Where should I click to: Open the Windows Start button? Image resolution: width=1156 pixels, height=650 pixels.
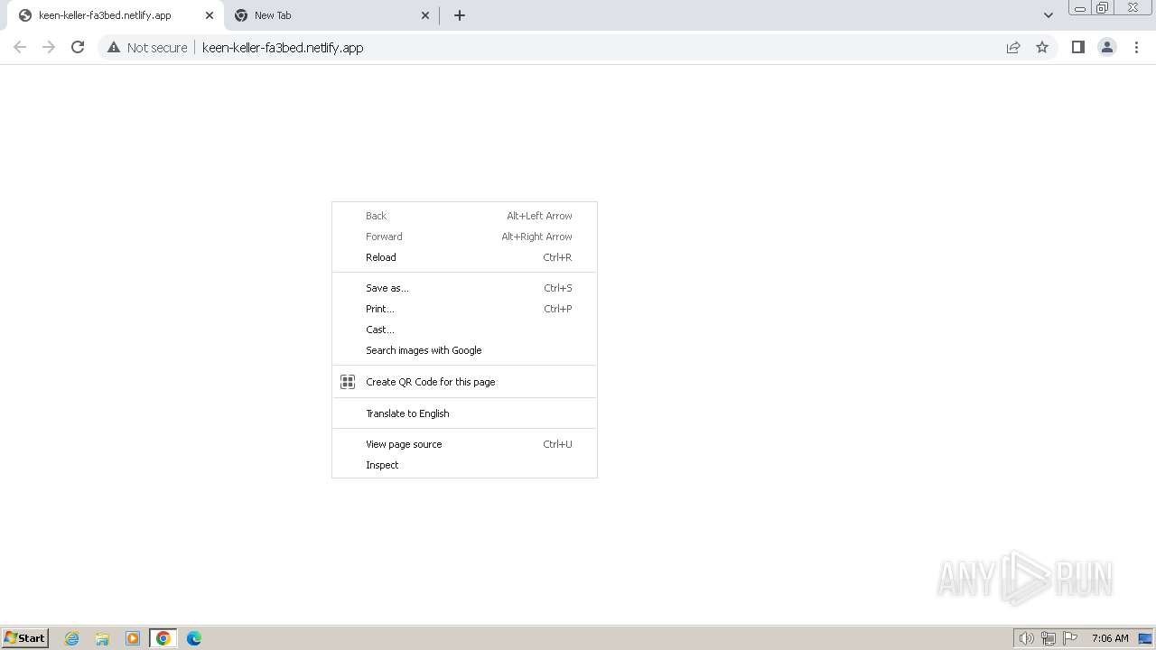click(24, 638)
